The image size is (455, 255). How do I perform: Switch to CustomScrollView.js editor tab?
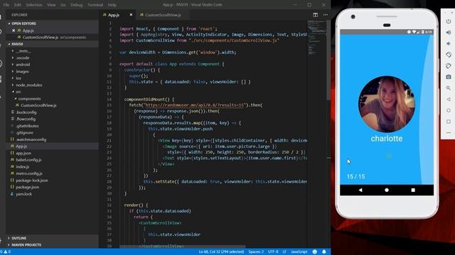click(x=163, y=15)
